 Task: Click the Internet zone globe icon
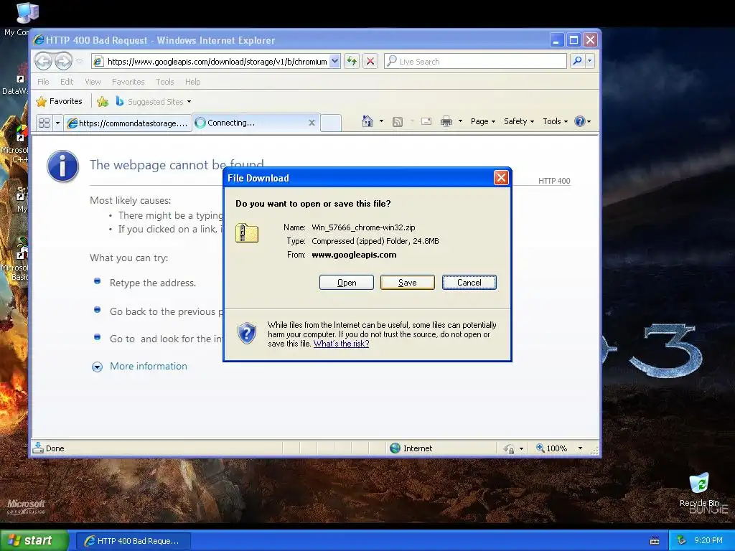pos(395,448)
